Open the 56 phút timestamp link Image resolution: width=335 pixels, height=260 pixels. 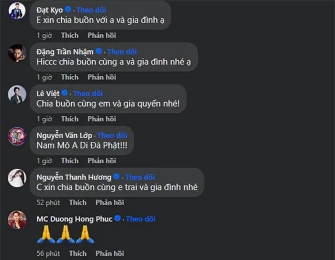[48, 253]
